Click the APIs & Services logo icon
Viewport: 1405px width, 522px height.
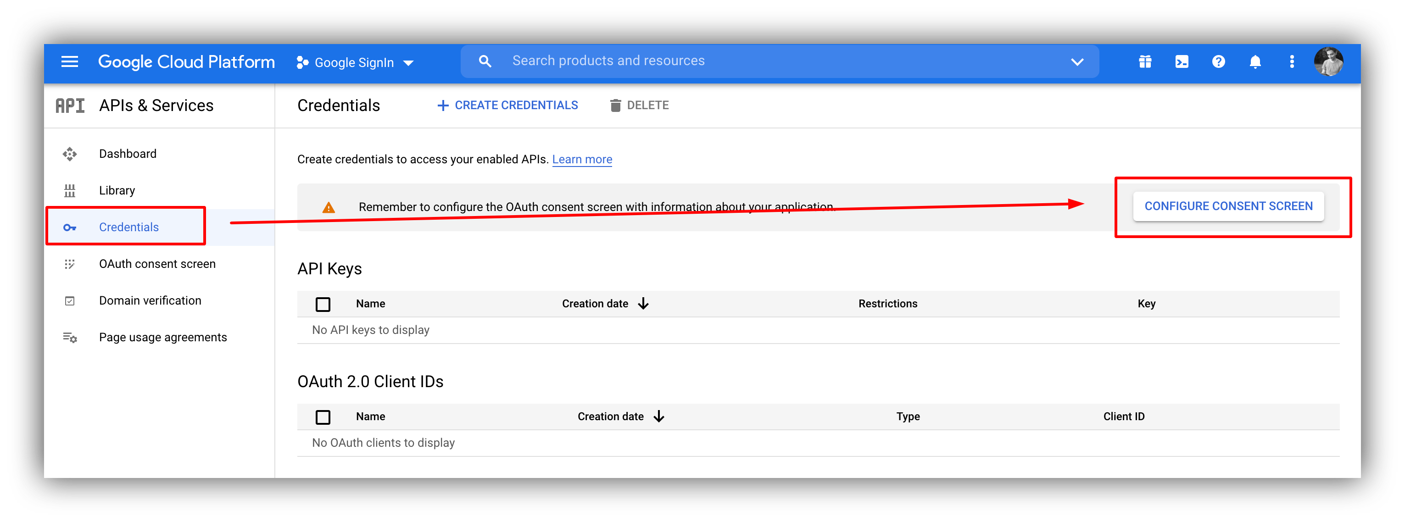pyautogui.click(x=70, y=106)
